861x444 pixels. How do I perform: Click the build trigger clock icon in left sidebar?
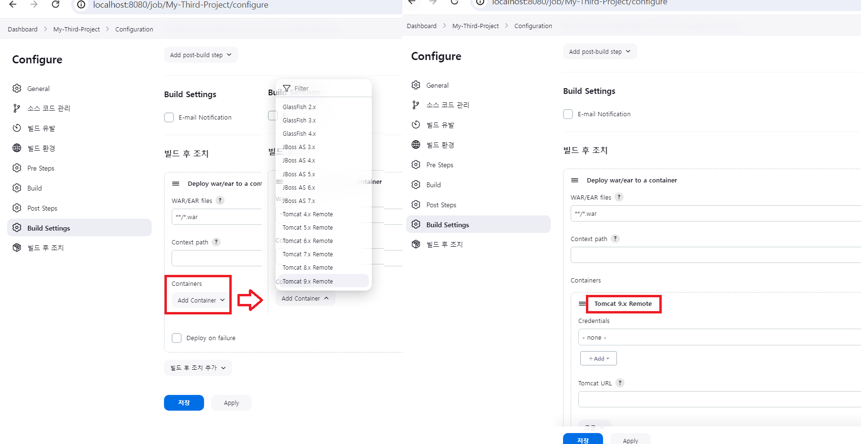coord(17,128)
